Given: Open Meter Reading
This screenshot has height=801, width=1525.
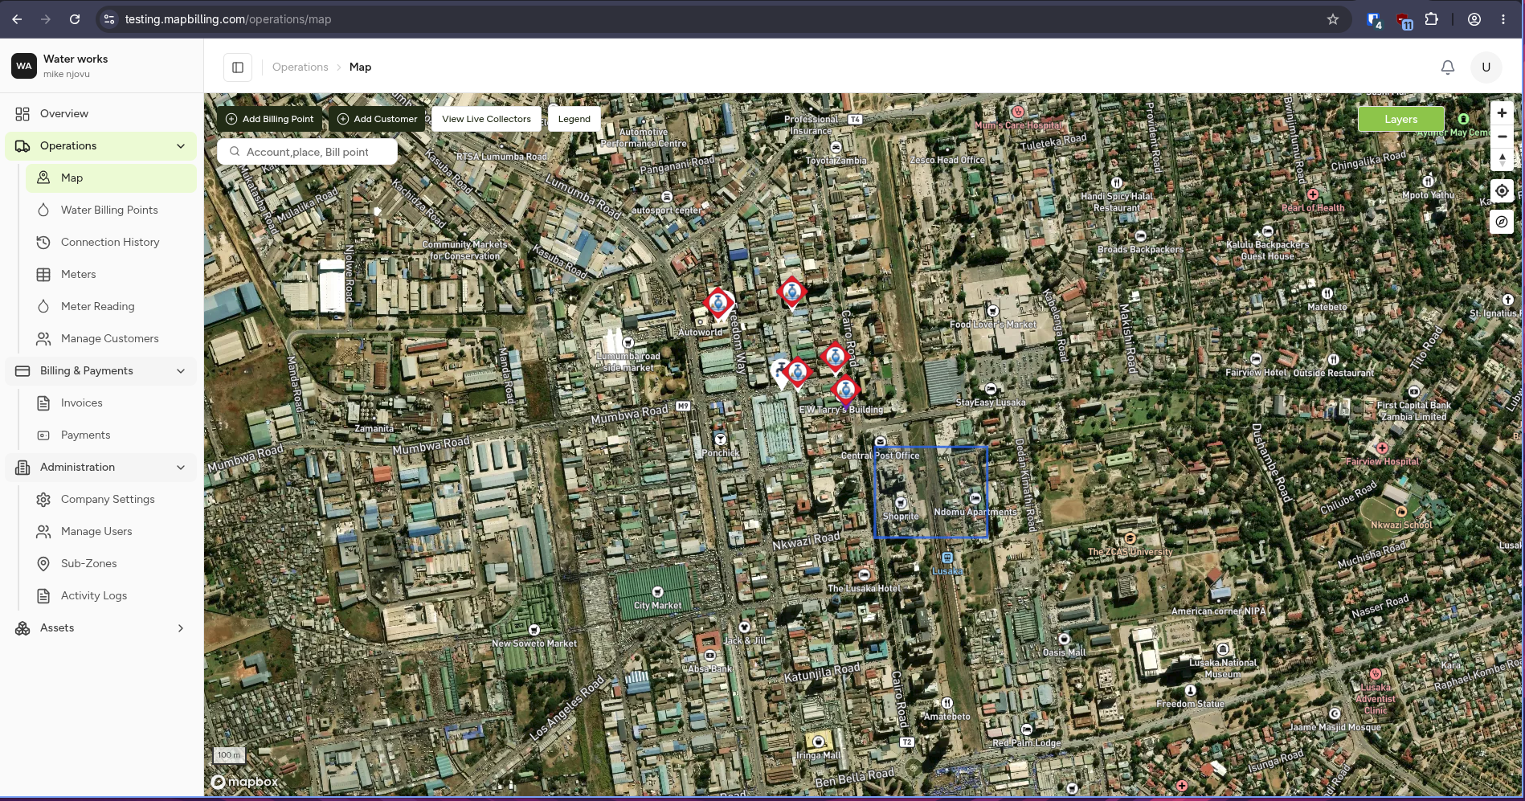Looking at the screenshot, I should pyautogui.click(x=111, y=307).
